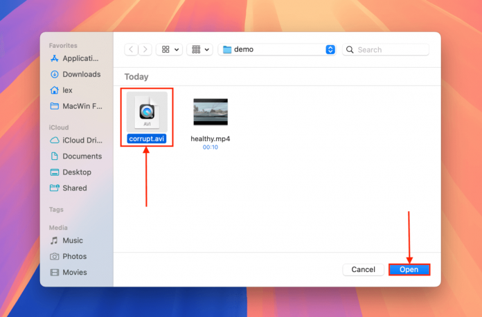This screenshot has width=482, height=317.
Task: Expand the icon view mode dropdown
Action: [x=170, y=50]
